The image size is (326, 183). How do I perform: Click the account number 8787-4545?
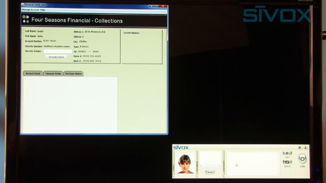(50, 41)
